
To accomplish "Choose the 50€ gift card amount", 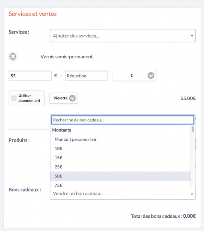I will (x=59, y=176).
